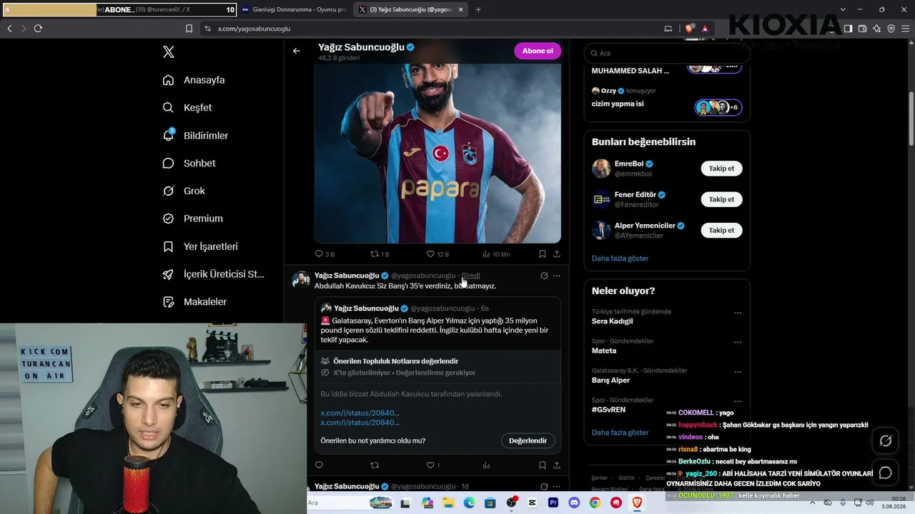Screen dimensions: 915x514
Task: Open İçerik Üreticisi Stüdyosu rocket link
Action: (213, 274)
